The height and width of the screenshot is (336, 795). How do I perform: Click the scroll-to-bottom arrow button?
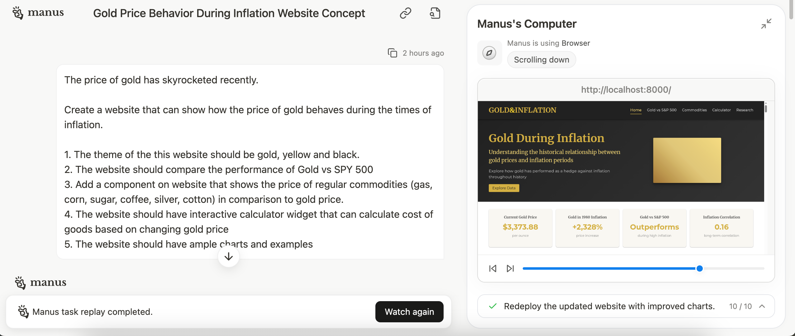[229, 256]
